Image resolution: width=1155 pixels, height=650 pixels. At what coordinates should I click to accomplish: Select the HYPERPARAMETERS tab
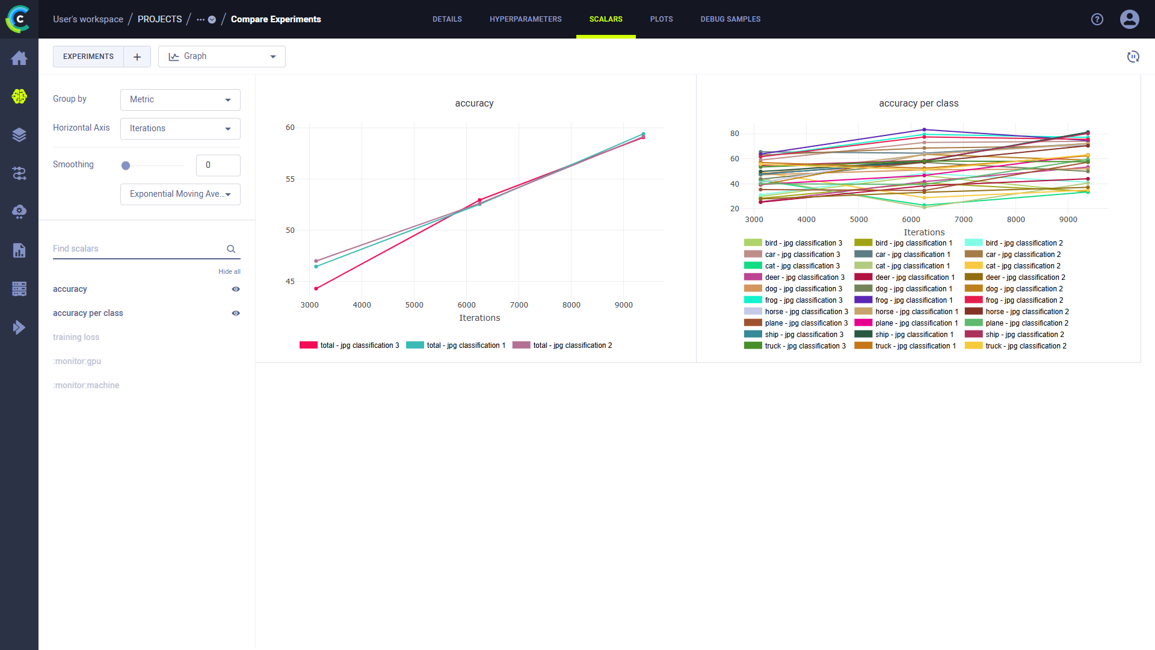525,19
